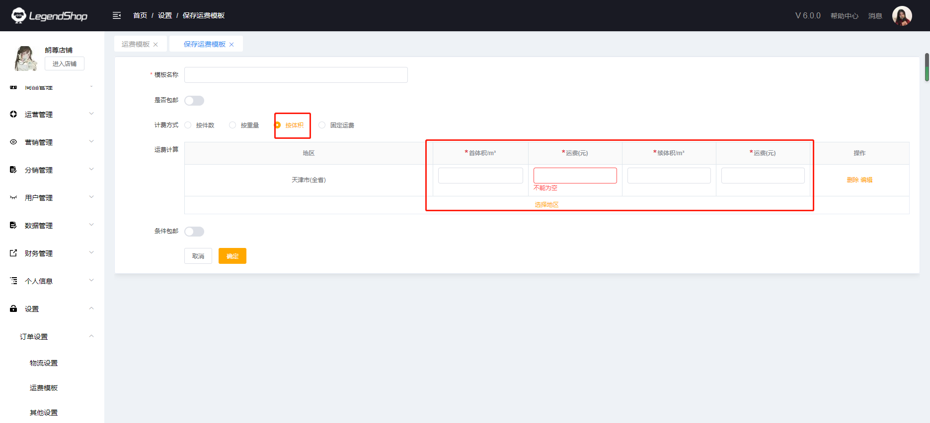Open 物流设置 in the sidebar
This screenshot has width=930, height=423.
point(44,363)
